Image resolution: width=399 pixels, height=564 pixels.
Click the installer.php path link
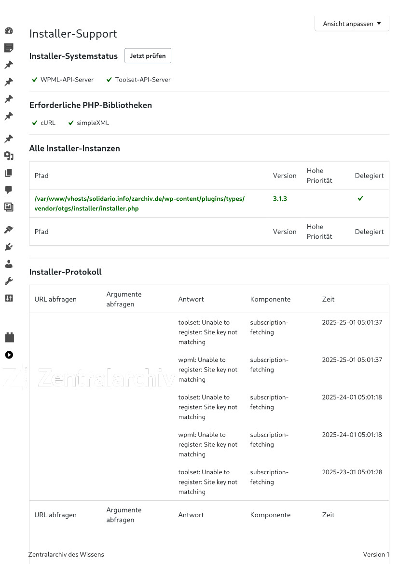coord(139,203)
